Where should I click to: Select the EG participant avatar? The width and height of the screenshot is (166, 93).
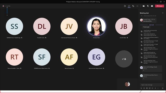pyautogui.click(x=97, y=57)
